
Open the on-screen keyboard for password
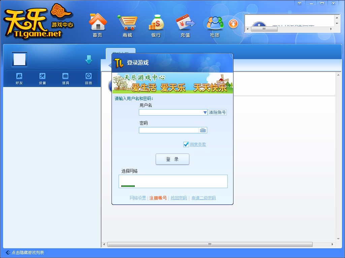pyautogui.click(x=203, y=130)
